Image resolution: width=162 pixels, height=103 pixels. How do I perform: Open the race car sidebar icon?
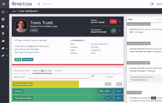pyautogui.click(x=3, y=41)
